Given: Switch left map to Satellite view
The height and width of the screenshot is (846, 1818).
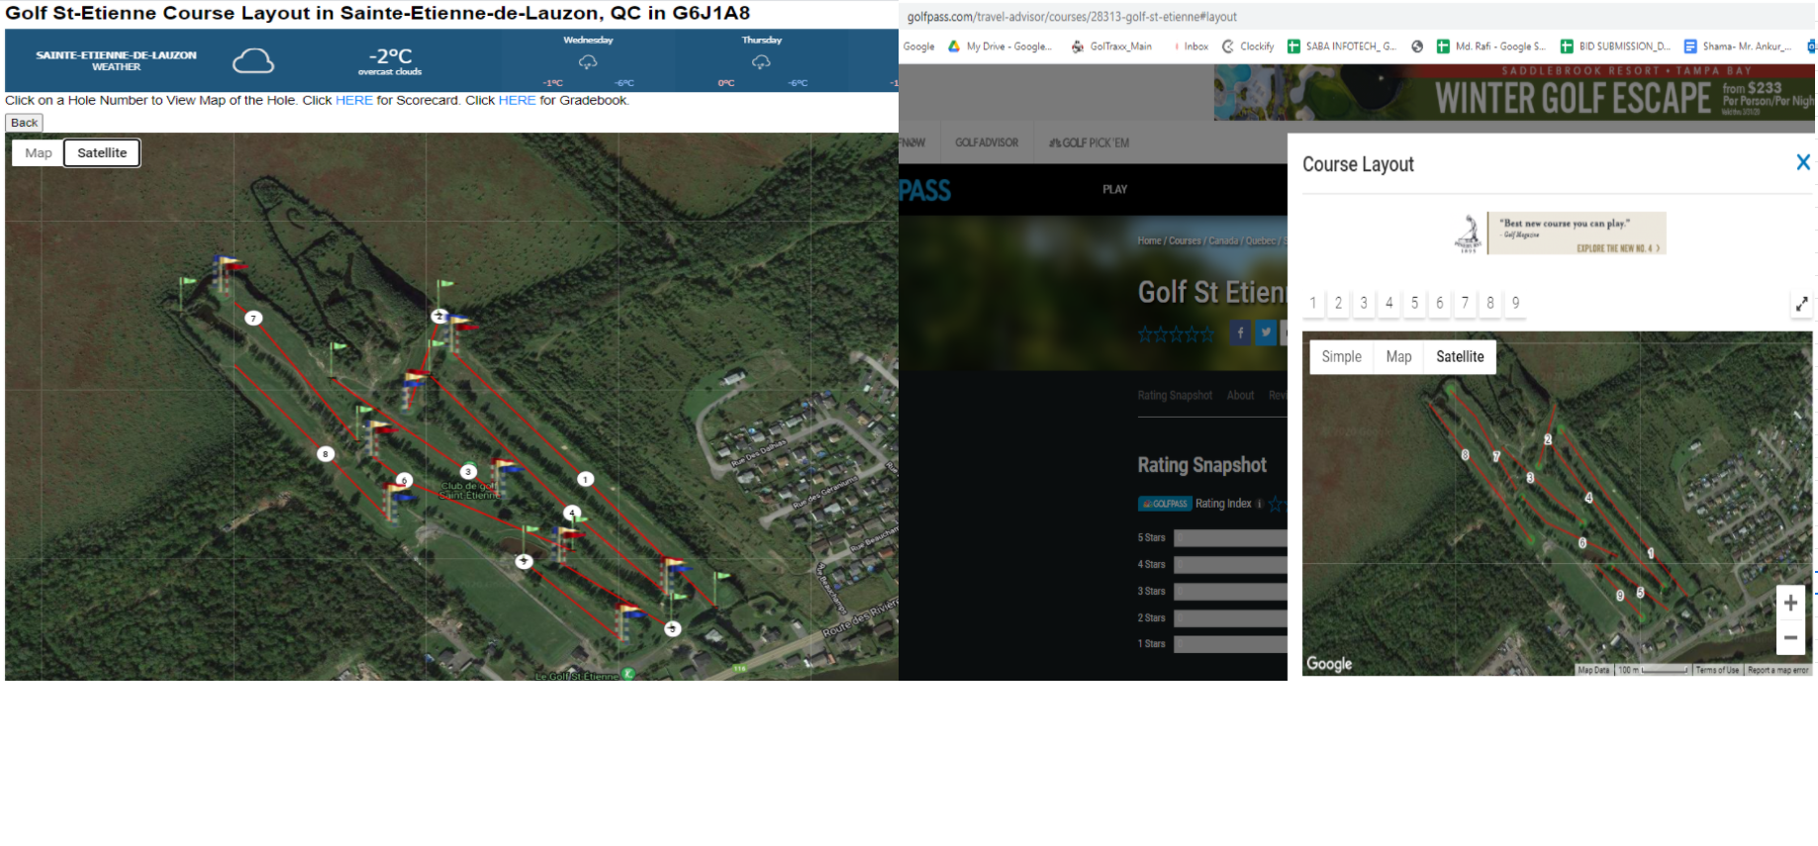Looking at the screenshot, I should (x=102, y=152).
